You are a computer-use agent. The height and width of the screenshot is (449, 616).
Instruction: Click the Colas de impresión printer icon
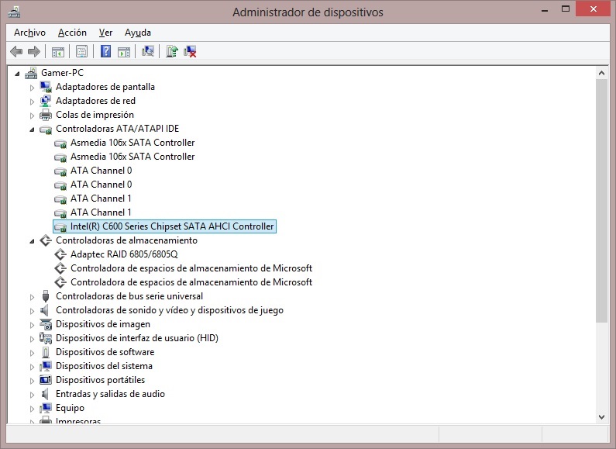tap(46, 115)
